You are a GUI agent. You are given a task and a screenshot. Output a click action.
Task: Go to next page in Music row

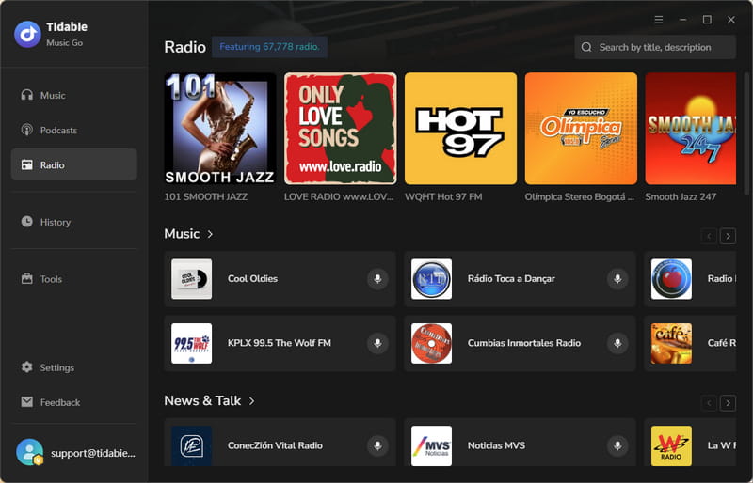point(728,236)
